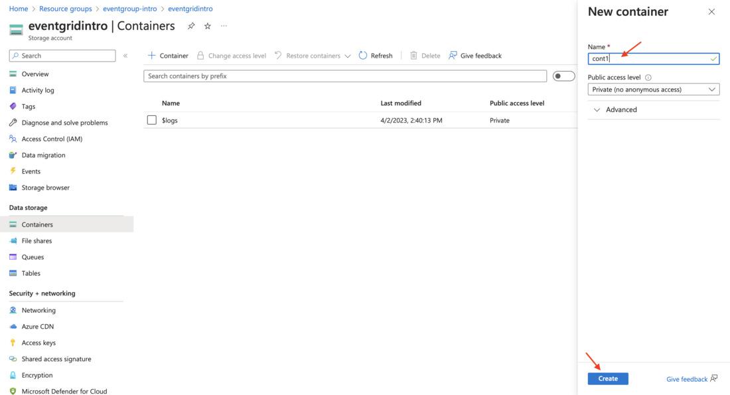Screen dimensions: 730x395
Task: Click the storage account icon beside the title
Action: pyautogui.click(x=16, y=30)
